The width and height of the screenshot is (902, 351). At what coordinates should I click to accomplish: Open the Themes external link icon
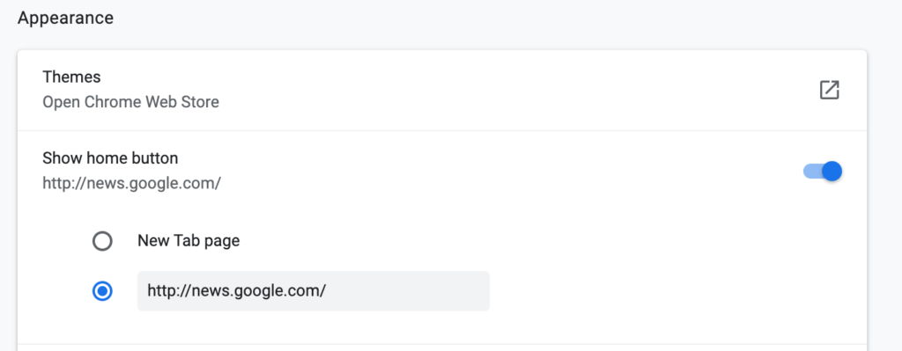829,91
